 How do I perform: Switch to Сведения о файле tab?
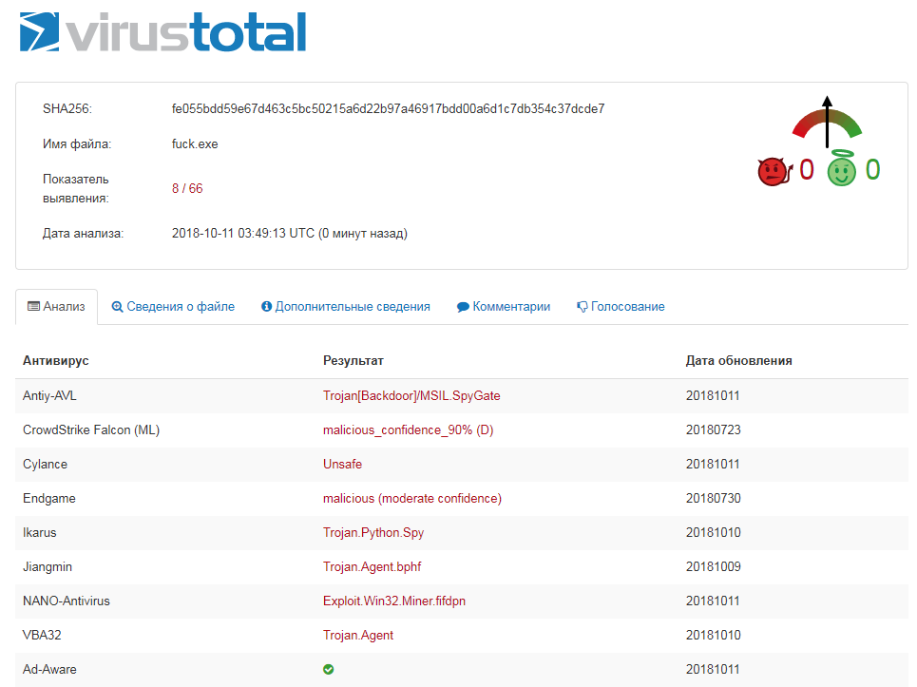173,306
